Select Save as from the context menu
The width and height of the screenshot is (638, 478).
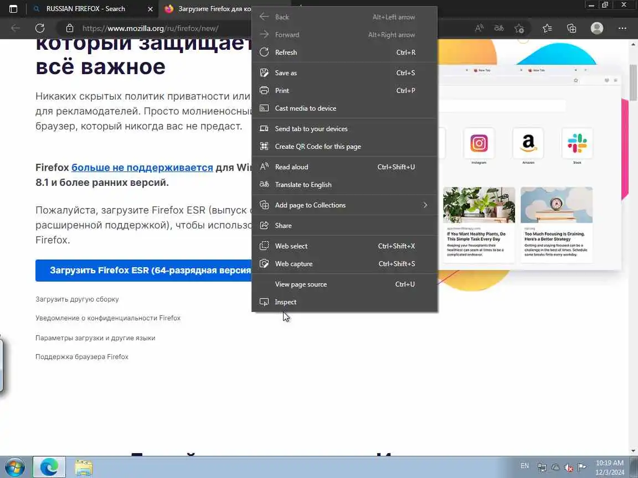click(x=344, y=73)
